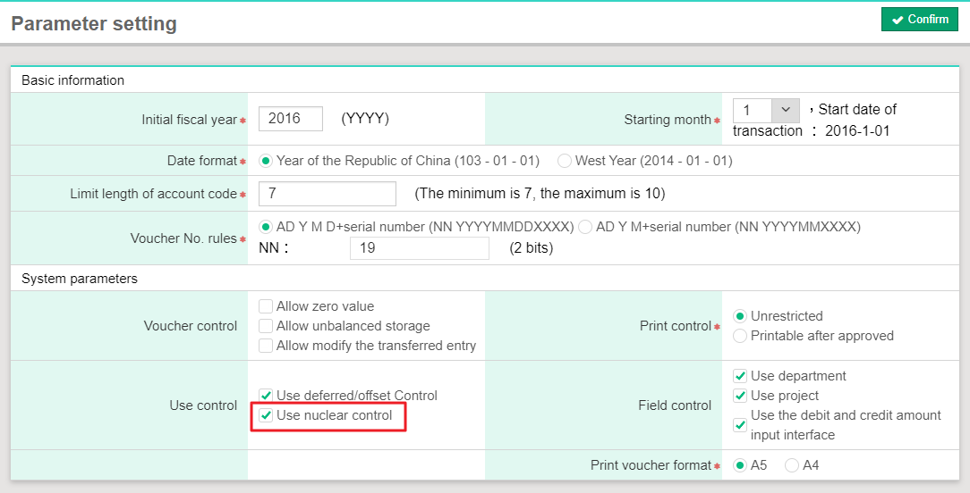Image resolution: width=970 pixels, height=493 pixels.
Task: Click the NN voucher prefix field
Action: tap(419, 248)
